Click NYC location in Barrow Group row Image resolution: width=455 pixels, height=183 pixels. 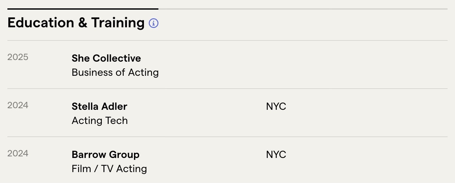click(276, 155)
